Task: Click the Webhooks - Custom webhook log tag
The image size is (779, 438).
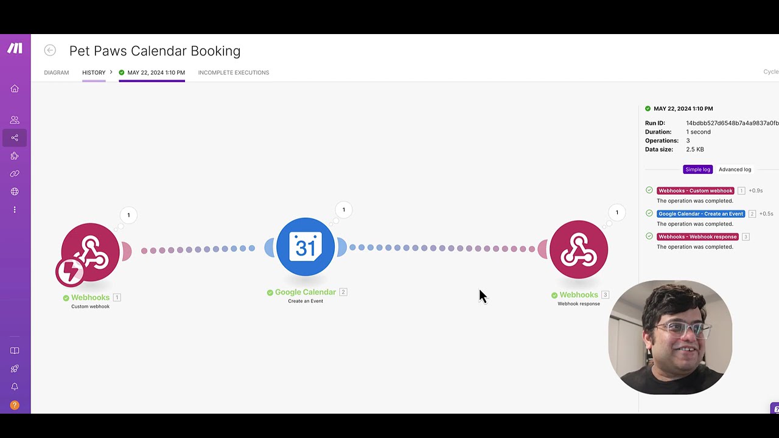Action: 696,190
